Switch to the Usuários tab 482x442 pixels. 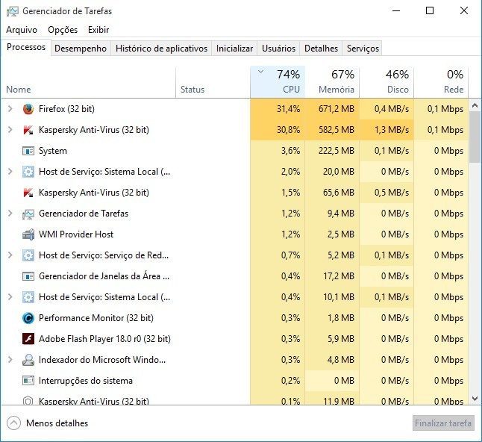[x=278, y=49]
